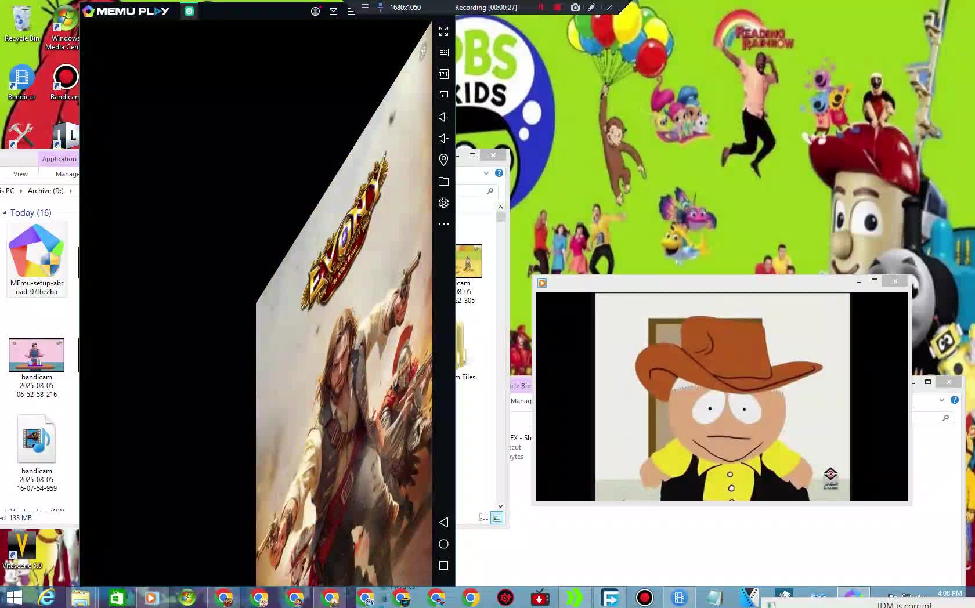Click the pin icon on Bandicam recording bar
The image size is (975, 608).
[x=380, y=8]
